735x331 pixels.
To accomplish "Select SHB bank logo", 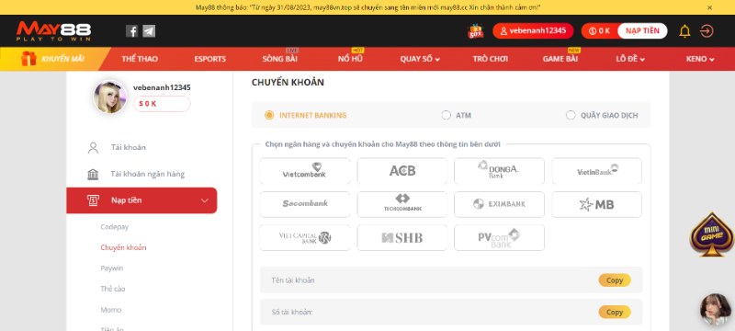I will pyautogui.click(x=402, y=238).
